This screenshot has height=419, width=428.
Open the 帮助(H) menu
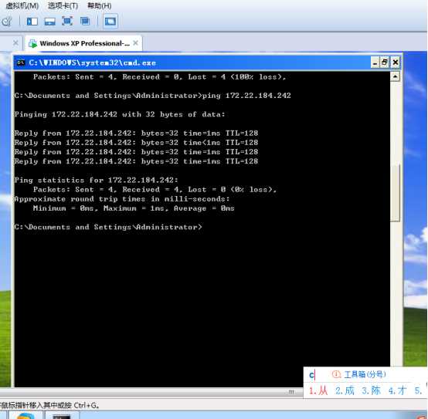click(99, 5)
